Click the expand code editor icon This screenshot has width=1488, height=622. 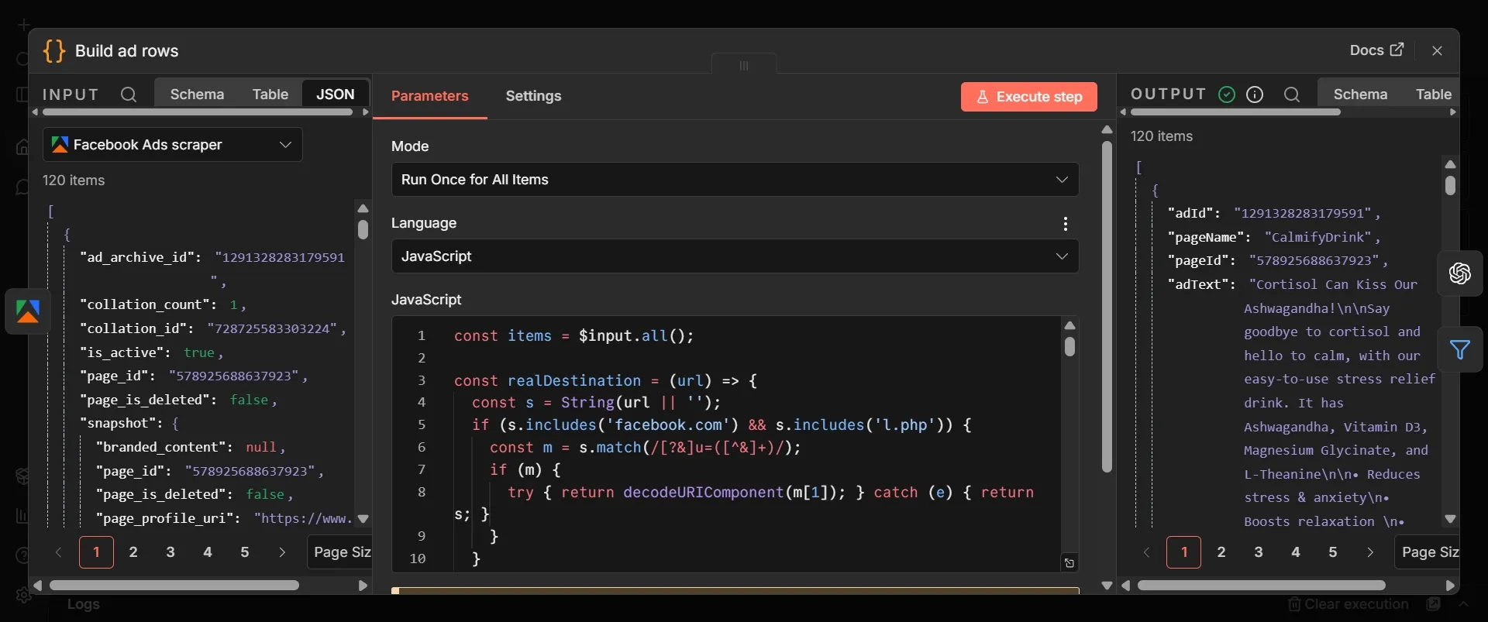pos(1069,563)
